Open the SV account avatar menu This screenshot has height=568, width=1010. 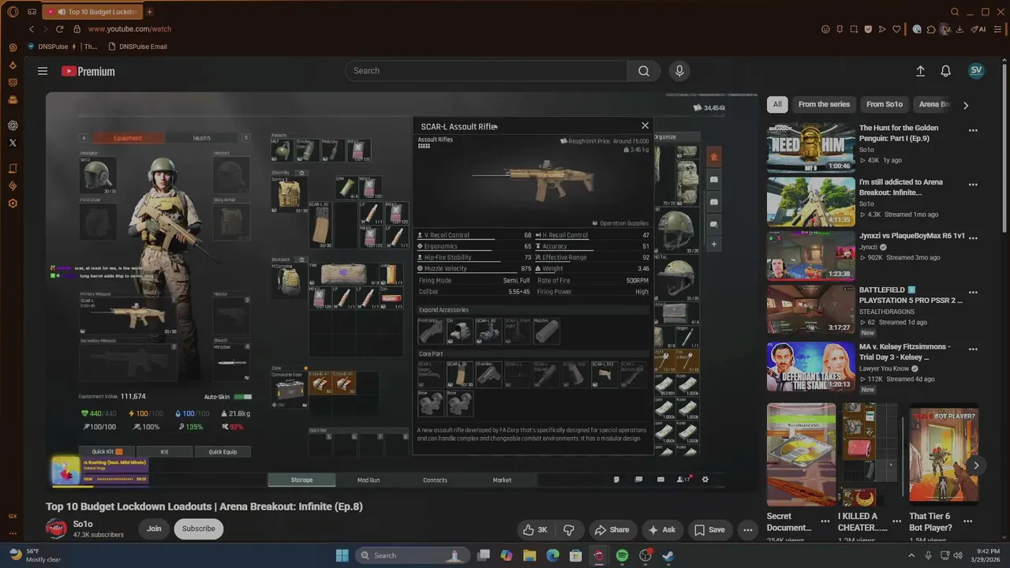pyautogui.click(x=976, y=70)
